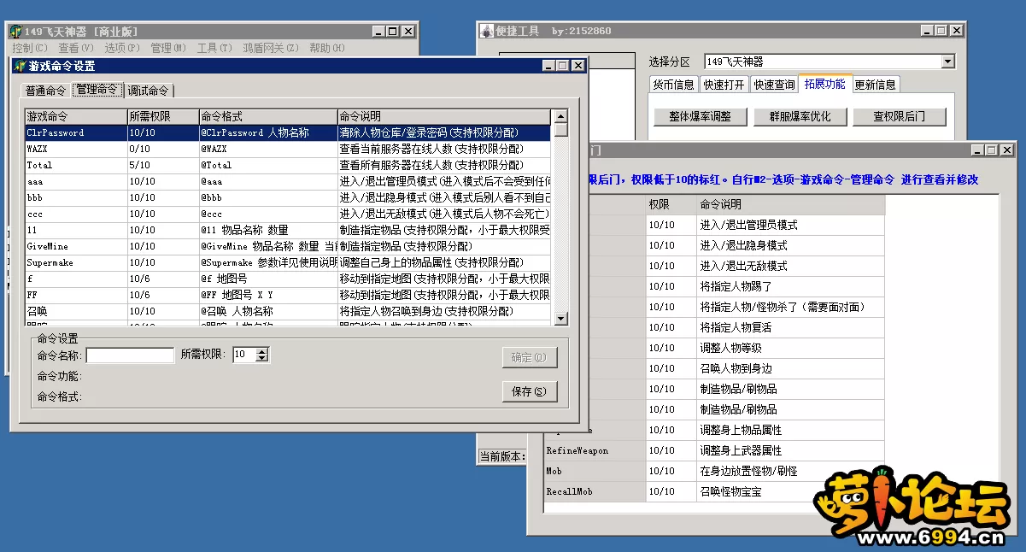Select the 召唤人物到身边 row
Viewport: 1026px width, 552px height.
point(737,368)
